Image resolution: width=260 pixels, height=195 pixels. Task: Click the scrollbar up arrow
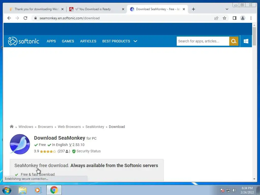pyautogui.click(x=254, y=25)
